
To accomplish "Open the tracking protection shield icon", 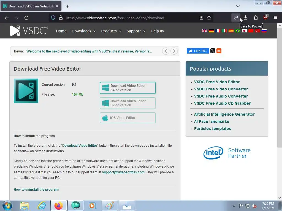I will click(x=53, y=18).
